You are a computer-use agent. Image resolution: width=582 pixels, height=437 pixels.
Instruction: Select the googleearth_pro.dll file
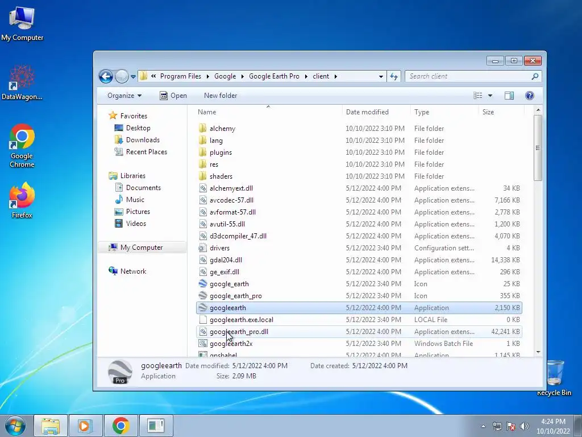point(359,332)
